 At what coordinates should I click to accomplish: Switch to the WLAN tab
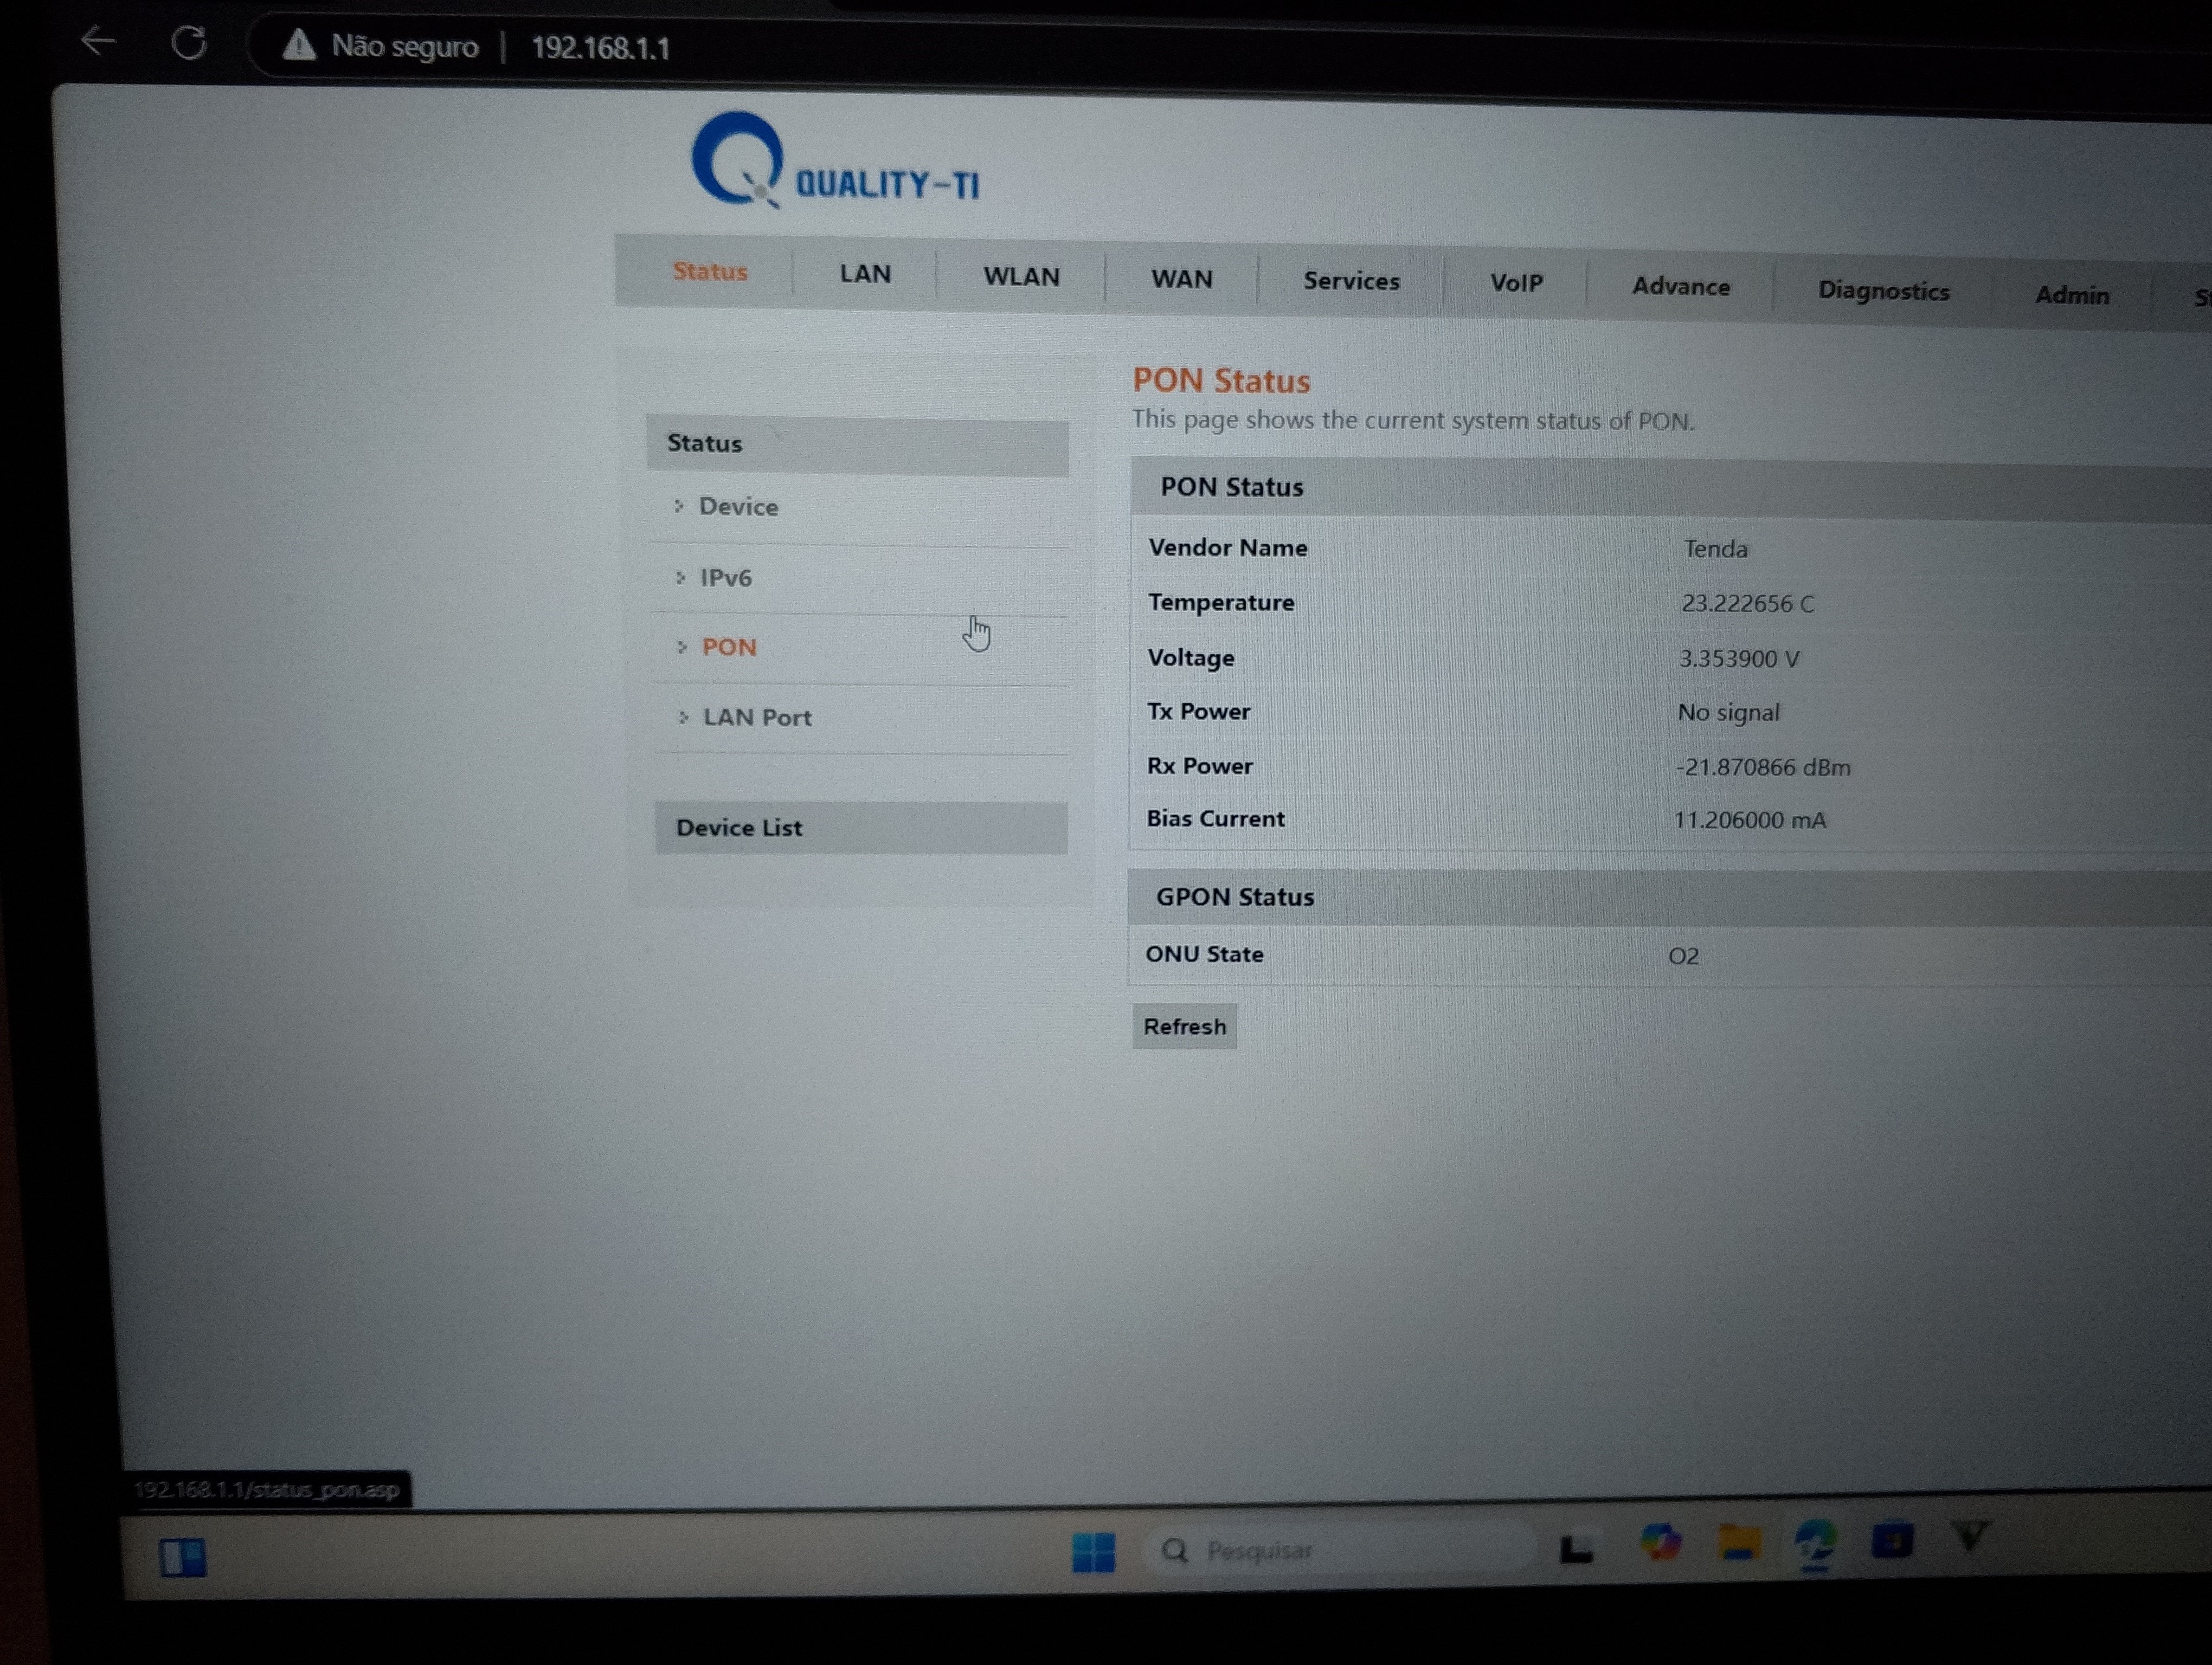1021,277
